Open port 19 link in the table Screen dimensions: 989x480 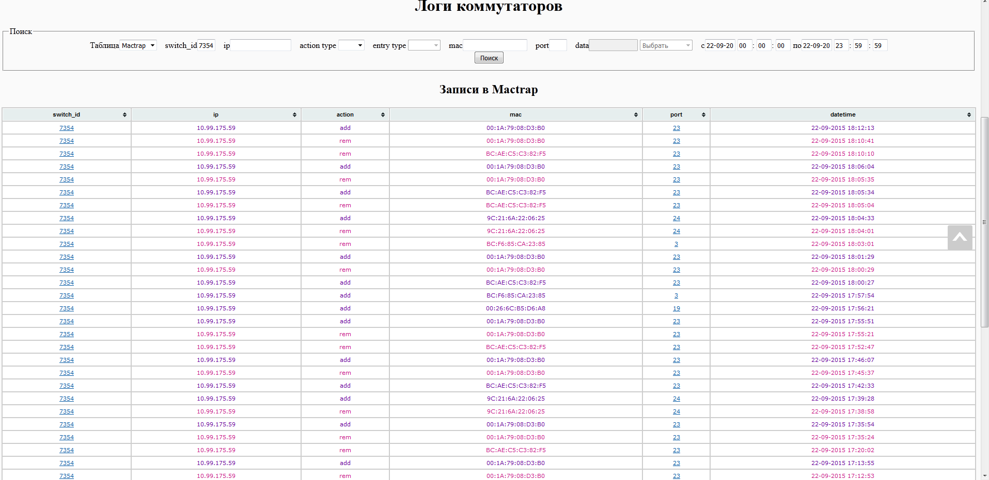click(677, 308)
